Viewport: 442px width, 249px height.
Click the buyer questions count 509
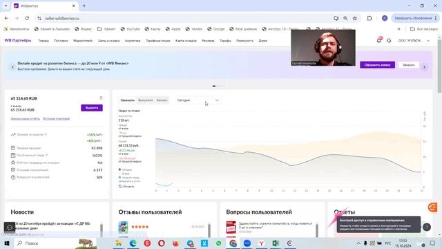[99, 177]
